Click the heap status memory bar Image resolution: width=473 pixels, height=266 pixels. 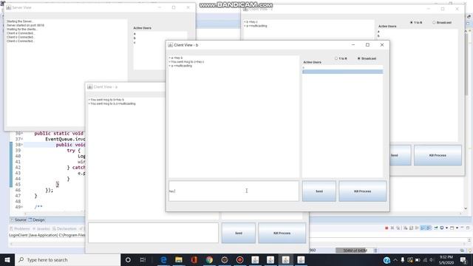point(355,250)
